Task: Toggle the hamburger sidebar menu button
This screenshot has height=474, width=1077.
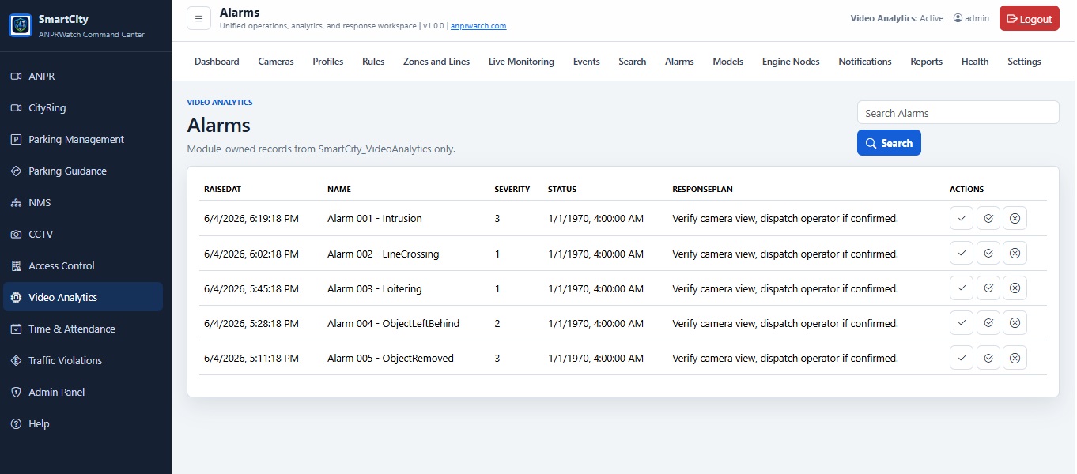Action: click(x=198, y=18)
